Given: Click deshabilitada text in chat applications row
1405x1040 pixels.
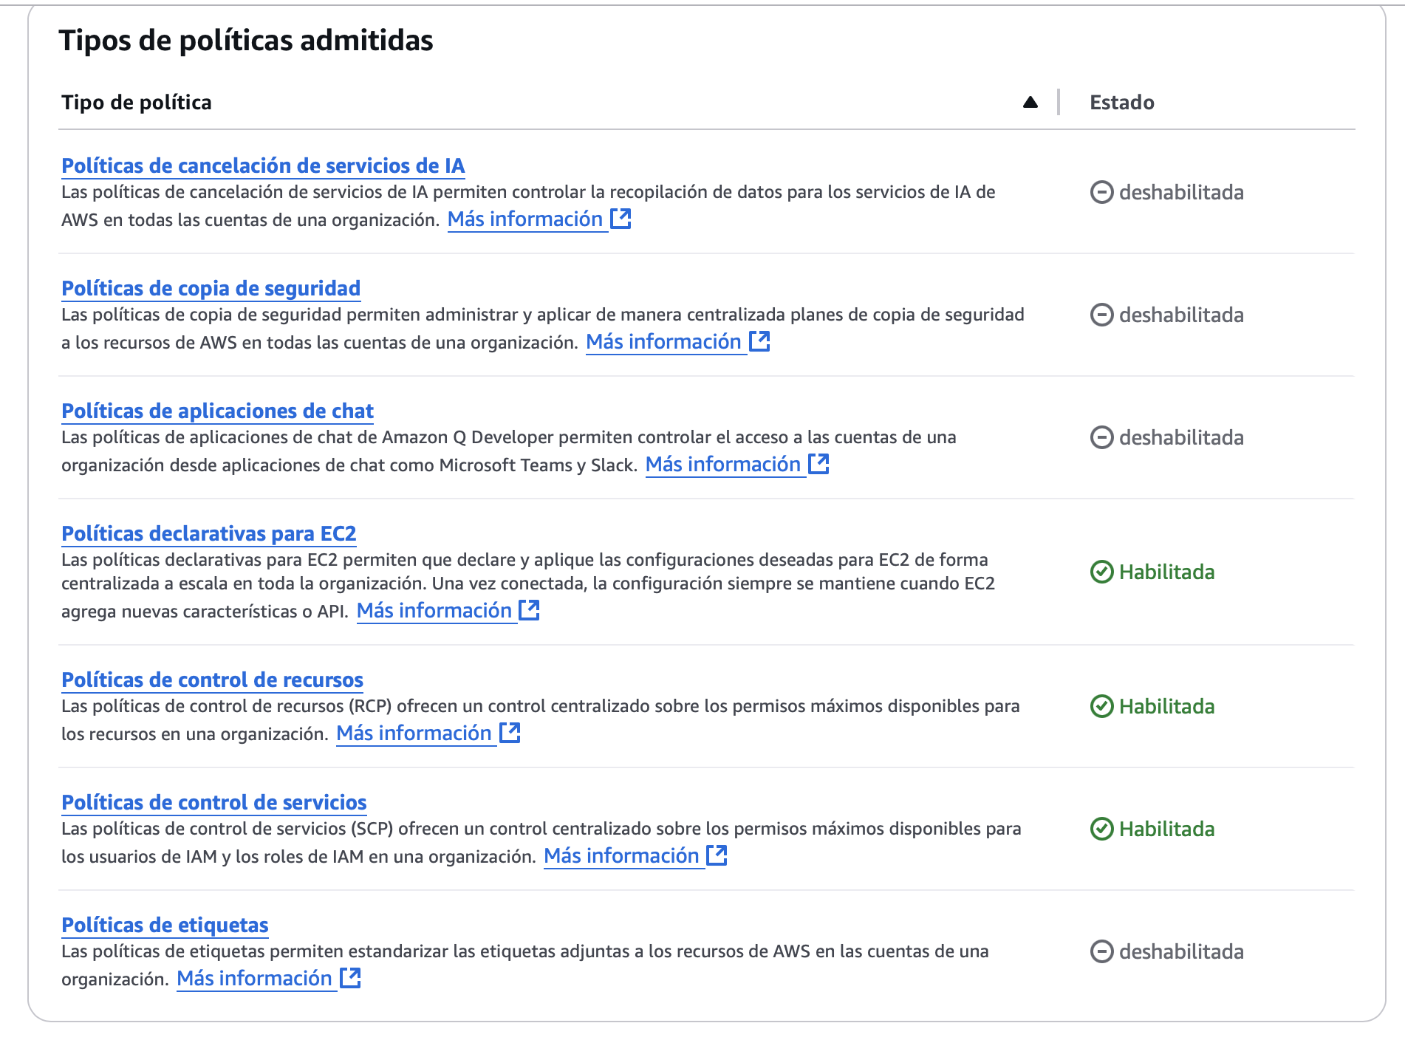Looking at the screenshot, I should (1181, 437).
